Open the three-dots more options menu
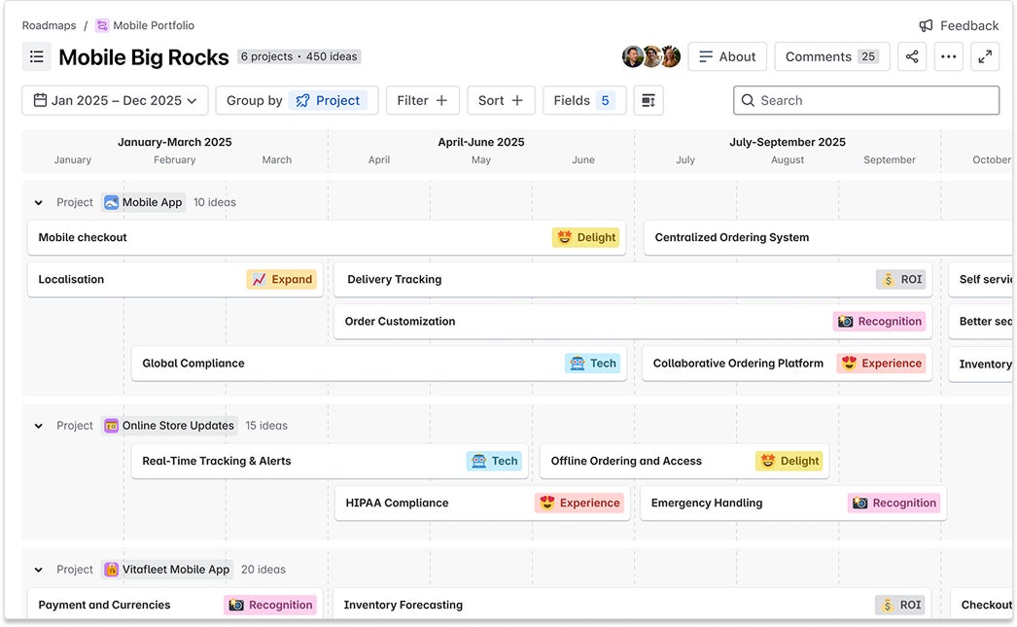1017x627 pixels. click(949, 56)
